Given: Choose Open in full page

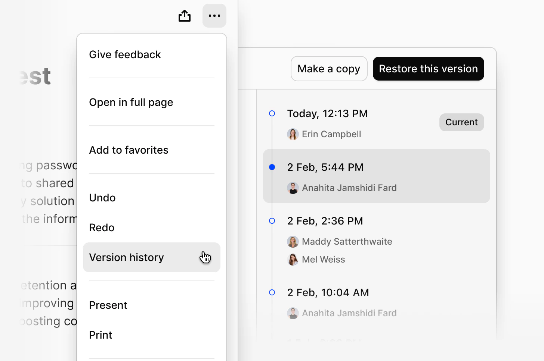Looking at the screenshot, I should (152, 102).
